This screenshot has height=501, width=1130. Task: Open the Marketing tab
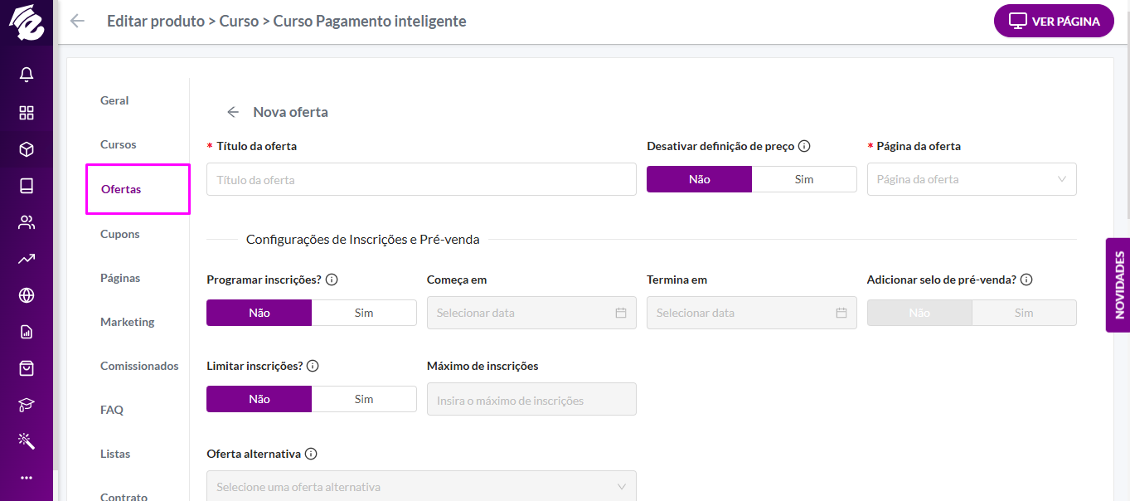(128, 322)
